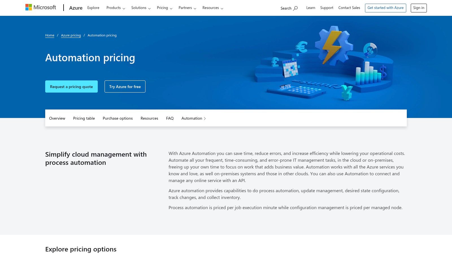Navigate to Home breadcrumb
This screenshot has width=452, height=254.
tap(50, 35)
